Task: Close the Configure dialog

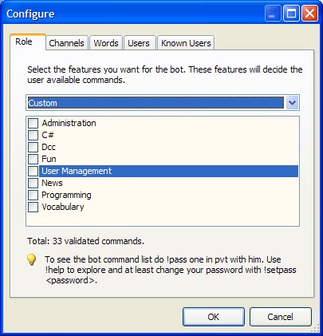Action: click(x=309, y=14)
